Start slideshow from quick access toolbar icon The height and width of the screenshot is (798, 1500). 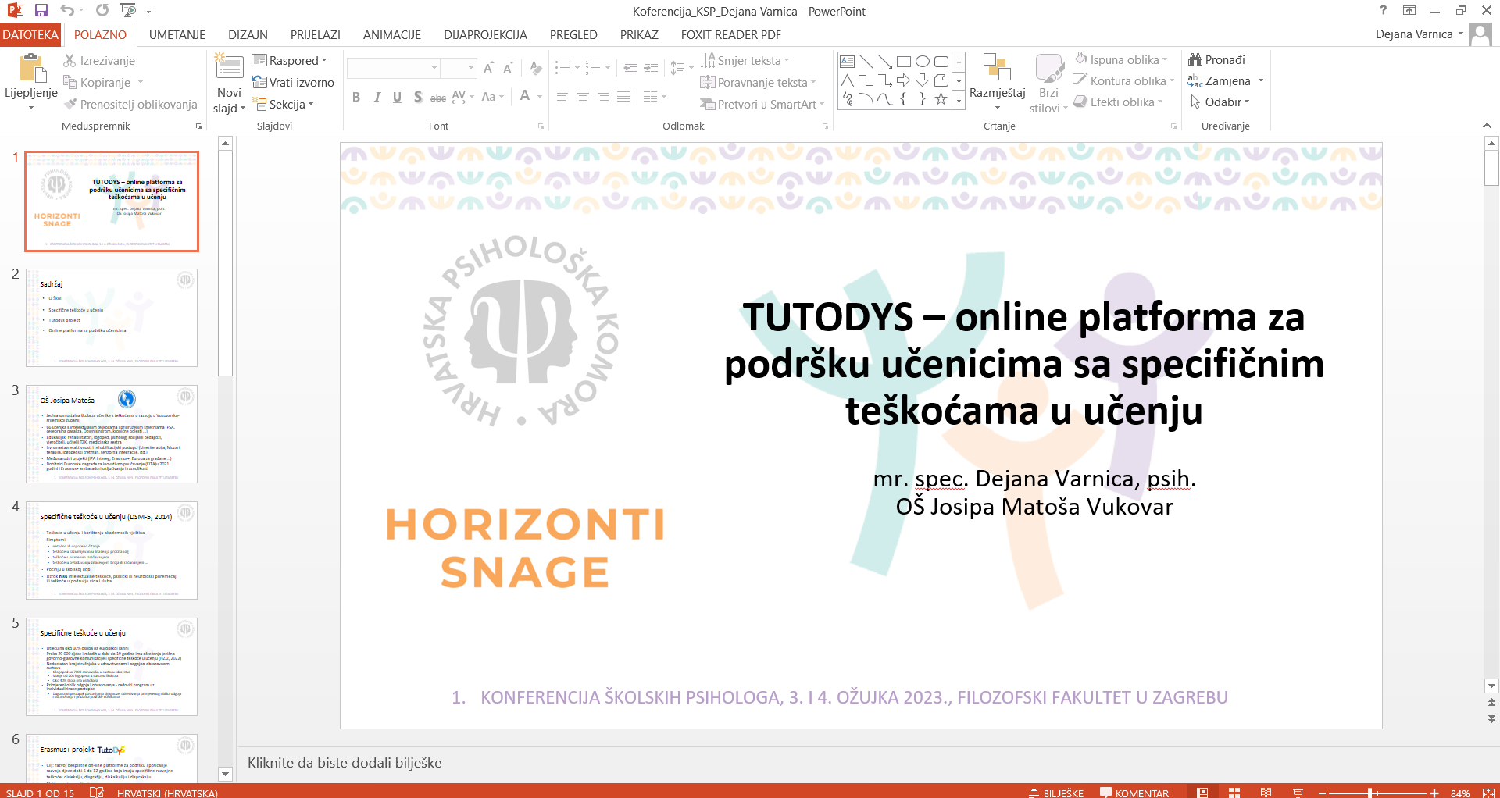coord(128,10)
